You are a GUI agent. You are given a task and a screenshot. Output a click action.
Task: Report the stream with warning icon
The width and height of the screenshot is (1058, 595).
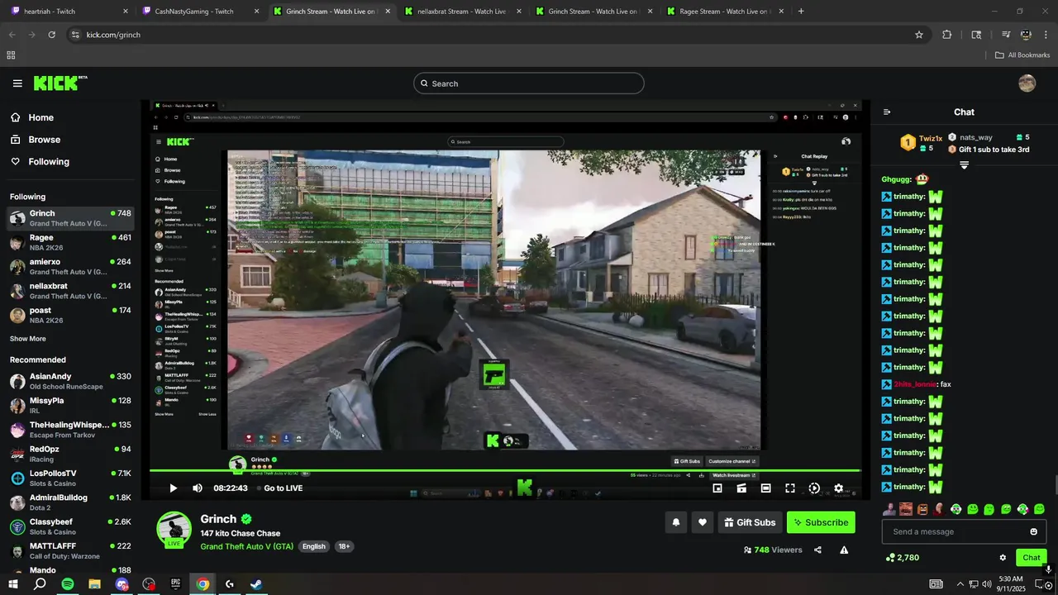click(x=844, y=550)
